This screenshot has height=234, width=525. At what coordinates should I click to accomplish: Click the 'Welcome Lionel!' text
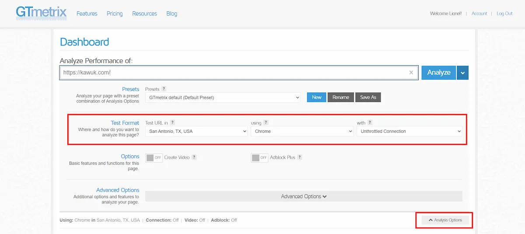[446, 14]
